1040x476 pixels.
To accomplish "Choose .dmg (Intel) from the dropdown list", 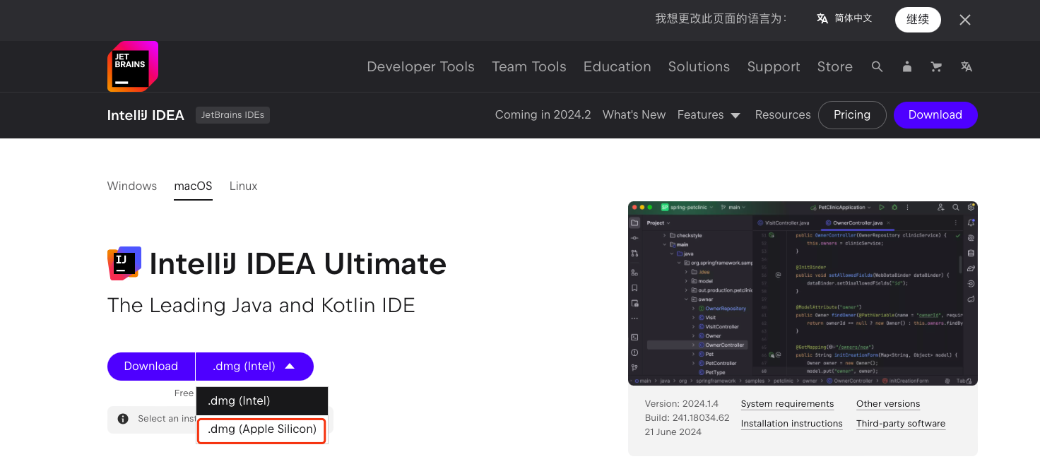I will (x=262, y=401).
